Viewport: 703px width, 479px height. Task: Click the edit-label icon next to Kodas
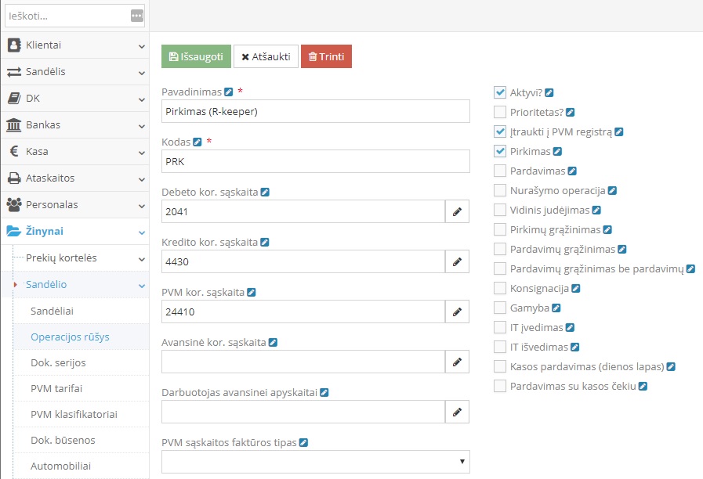click(x=197, y=142)
